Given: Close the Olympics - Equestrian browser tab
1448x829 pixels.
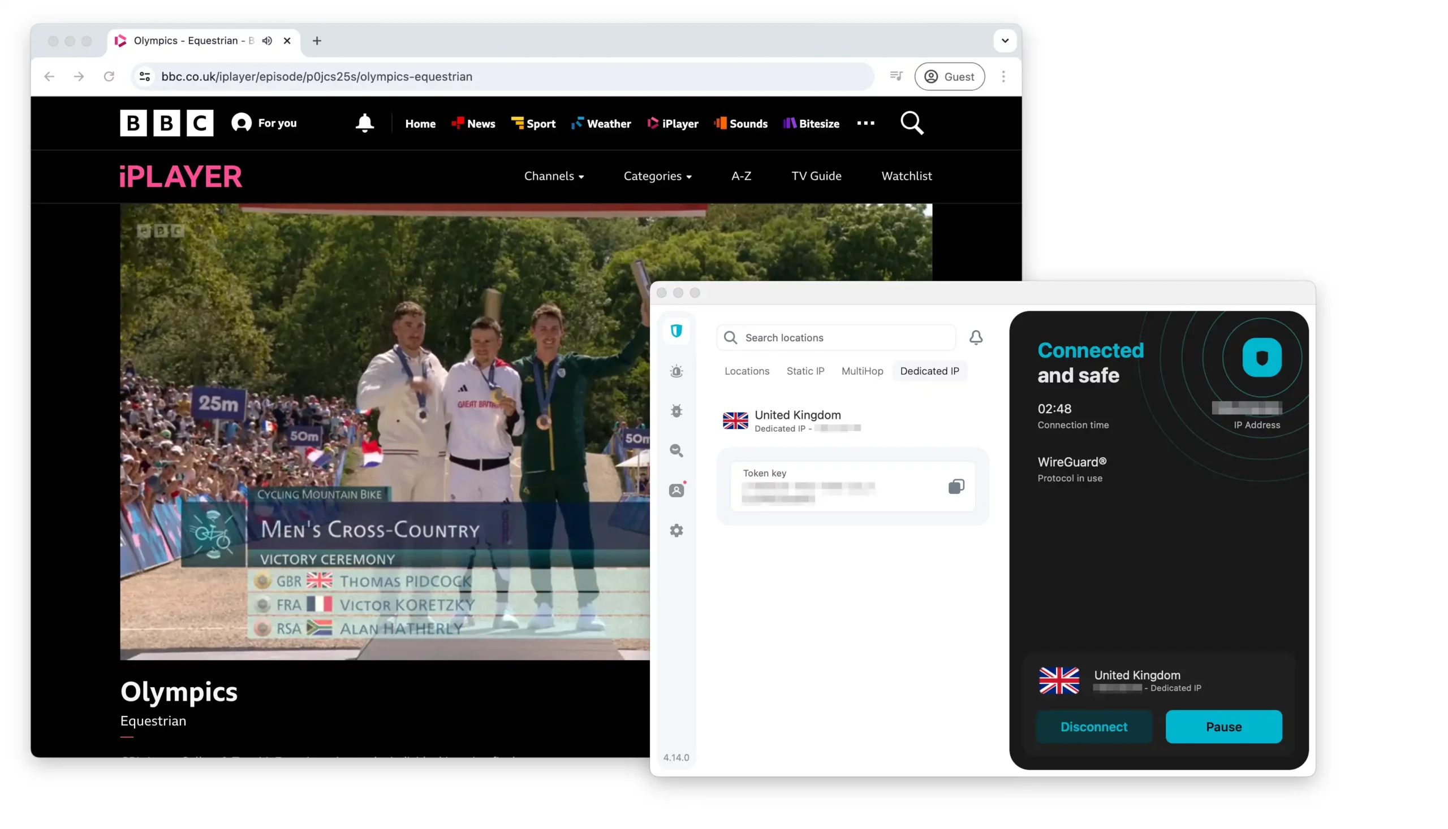Looking at the screenshot, I should point(287,41).
